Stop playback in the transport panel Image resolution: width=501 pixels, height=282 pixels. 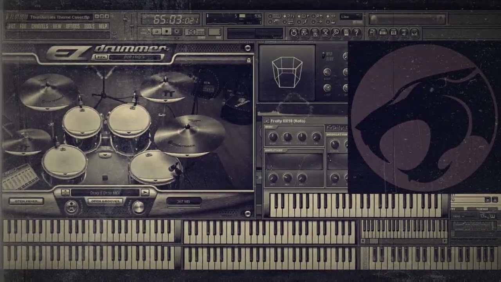coord(167,31)
